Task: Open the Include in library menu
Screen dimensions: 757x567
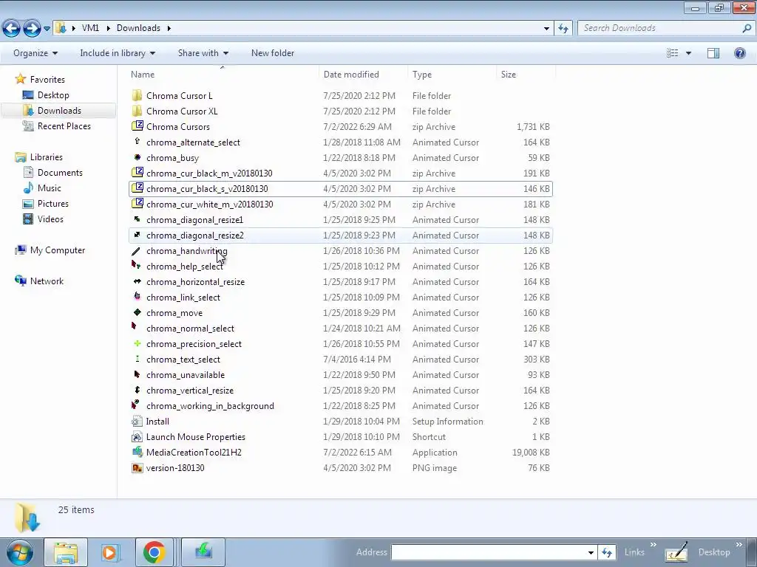Action: (x=118, y=53)
